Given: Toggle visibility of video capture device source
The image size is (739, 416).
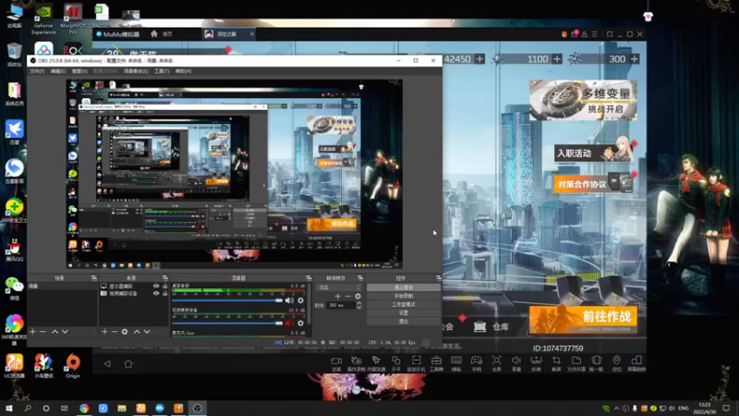Looking at the screenshot, I should point(156,293).
